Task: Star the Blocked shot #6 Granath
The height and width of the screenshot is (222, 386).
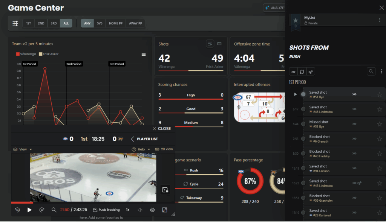Action: 380,139
